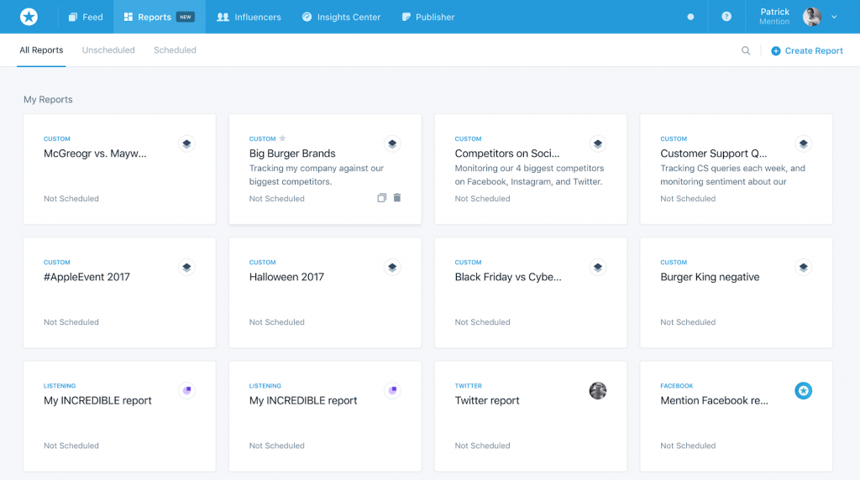
Task: Click the My Reports section heading
Action: point(48,99)
